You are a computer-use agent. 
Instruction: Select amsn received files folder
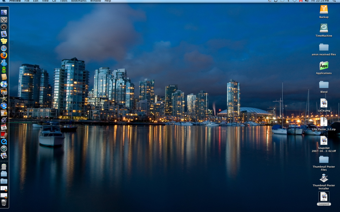pyautogui.click(x=324, y=49)
